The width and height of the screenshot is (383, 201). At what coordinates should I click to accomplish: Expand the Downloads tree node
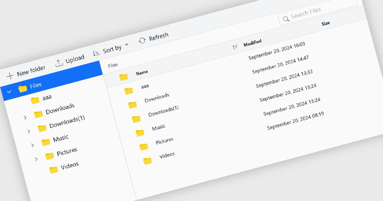tap(25, 118)
